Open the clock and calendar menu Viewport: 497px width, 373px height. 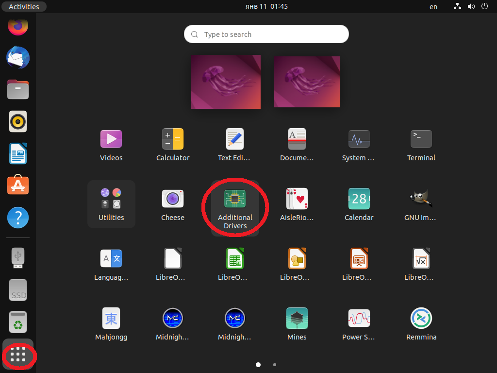coord(266,6)
